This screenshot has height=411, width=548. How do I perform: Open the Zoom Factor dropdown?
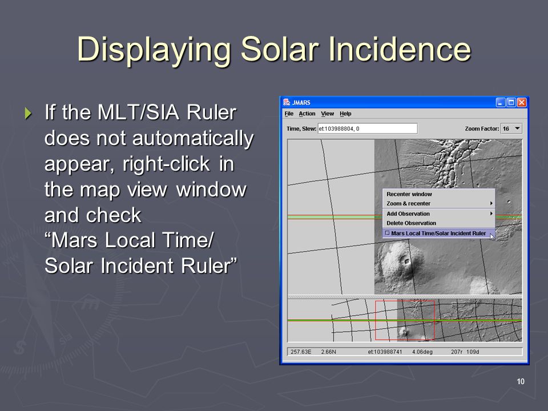tap(511, 128)
